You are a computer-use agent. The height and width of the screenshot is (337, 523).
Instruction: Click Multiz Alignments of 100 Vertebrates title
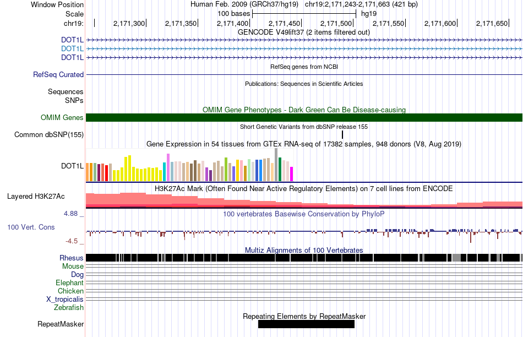coord(304,250)
